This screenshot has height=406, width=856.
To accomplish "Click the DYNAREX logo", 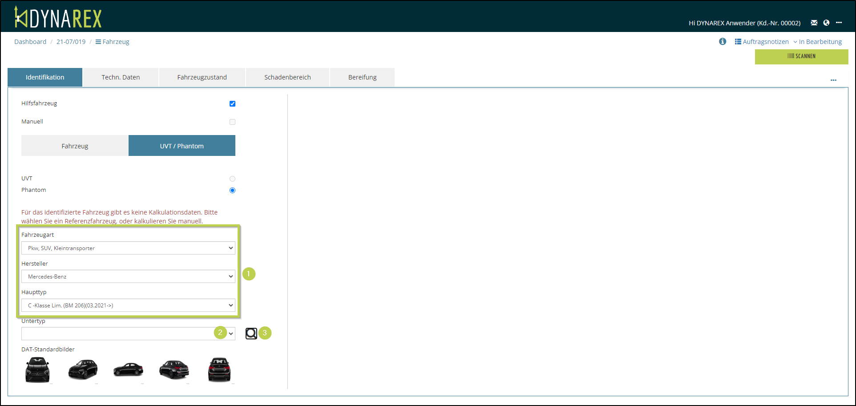I will (x=58, y=18).
